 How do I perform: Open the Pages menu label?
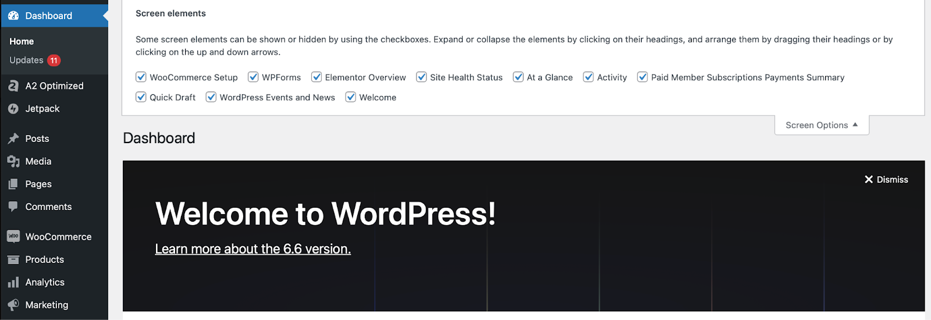click(x=38, y=184)
